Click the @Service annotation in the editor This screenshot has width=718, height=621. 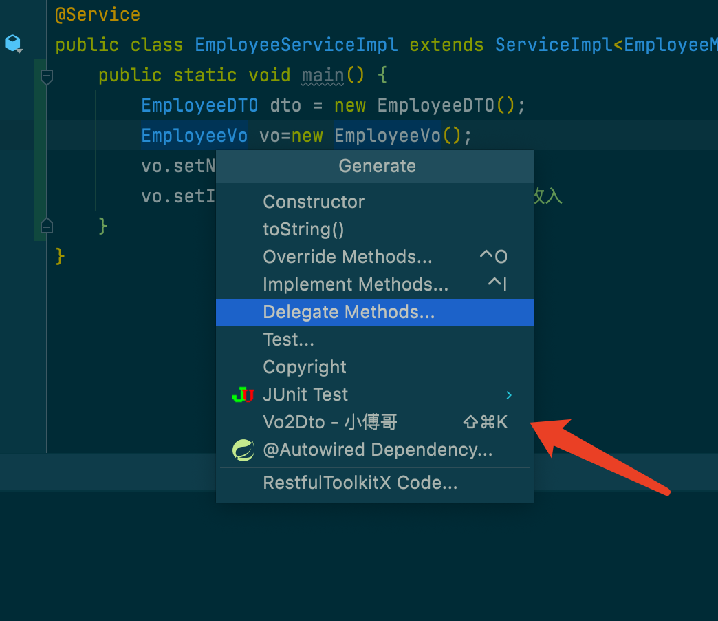coord(98,14)
